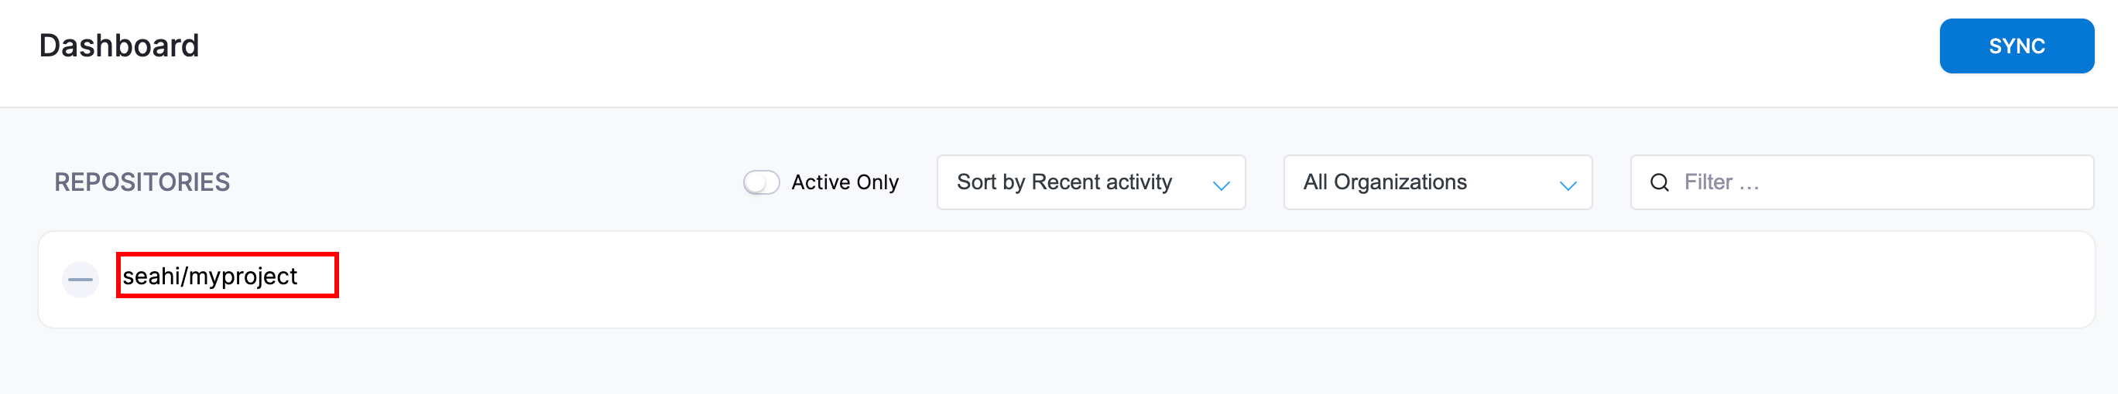Change the sort order from Recent activity
Viewport: 2118px width, 394px height.
(x=1091, y=182)
